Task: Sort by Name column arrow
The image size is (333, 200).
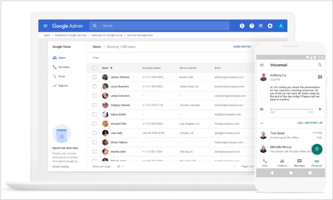Action: [x=112, y=68]
